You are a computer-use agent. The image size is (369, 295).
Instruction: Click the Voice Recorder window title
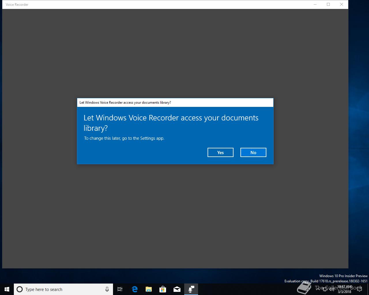17,5
